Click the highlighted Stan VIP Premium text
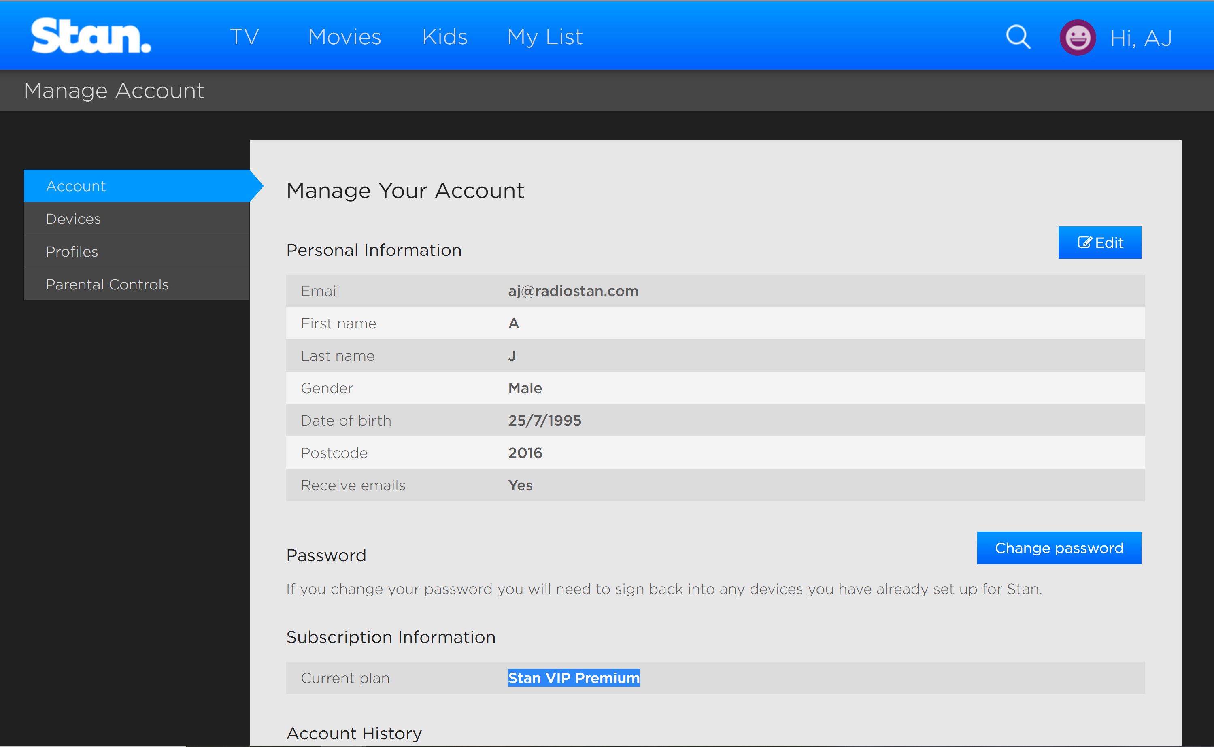 [x=574, y=678]
